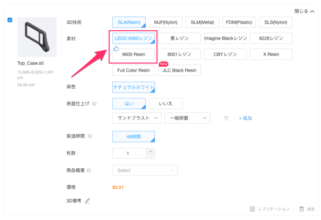Screen dimensions: 321x220
Task: Click the help icon beside 表面仕上げ
Action: pyautogui.click(x=95, y=104)
